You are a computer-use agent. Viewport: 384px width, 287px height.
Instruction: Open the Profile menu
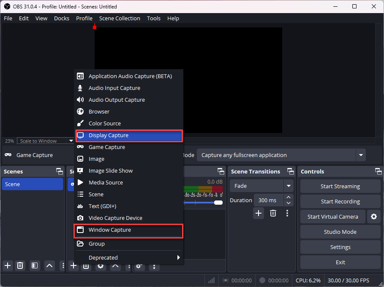[84, 18]
